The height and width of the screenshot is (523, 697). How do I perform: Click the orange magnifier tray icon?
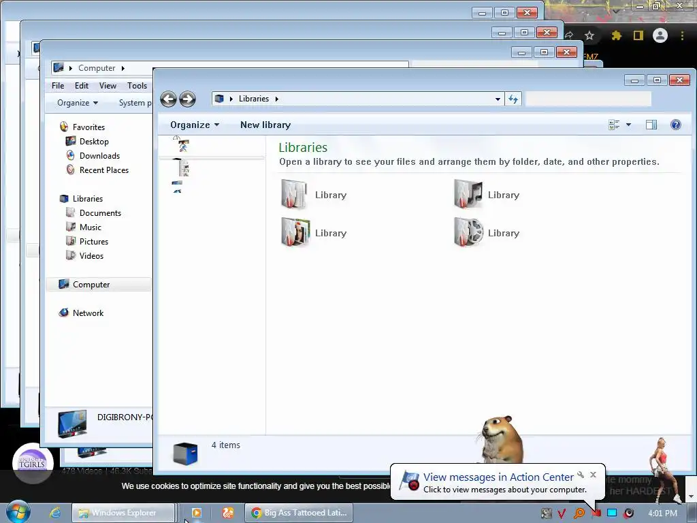tap(579, 513)
